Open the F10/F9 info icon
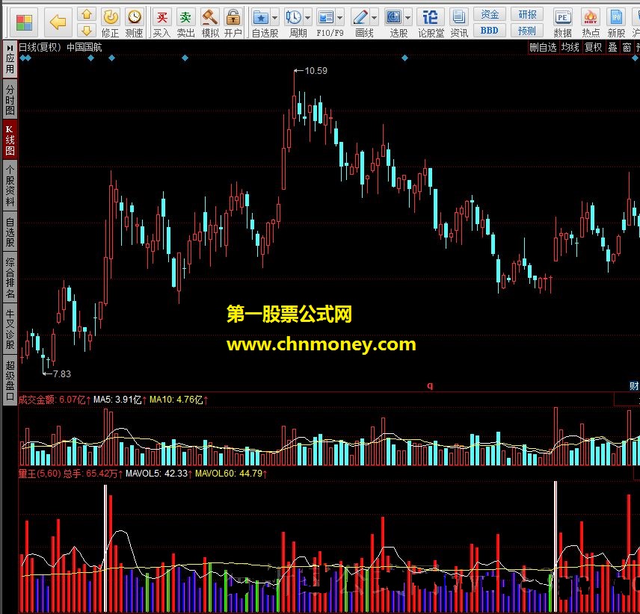The image size is (640, 614). 326,17
